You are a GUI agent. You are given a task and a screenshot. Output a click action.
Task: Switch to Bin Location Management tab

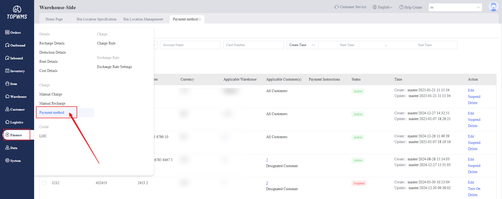pyautogui.click(x=143, y=19)
